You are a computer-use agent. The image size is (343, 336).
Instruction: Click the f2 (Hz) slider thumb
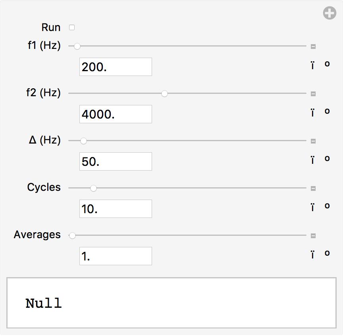164,93
